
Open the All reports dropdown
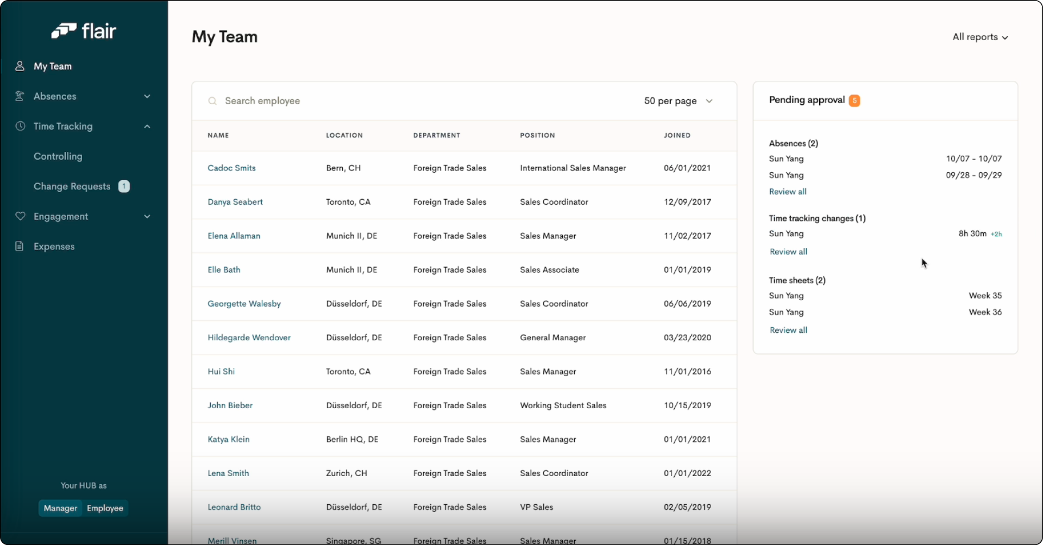tap(980, 37)
